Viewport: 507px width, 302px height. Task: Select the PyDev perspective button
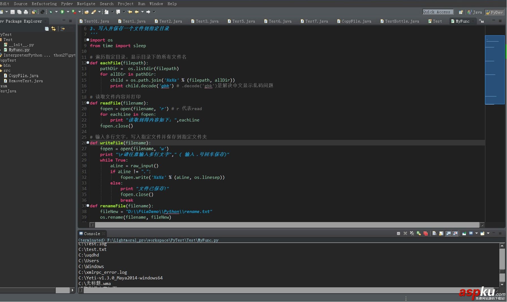[495, 12]
